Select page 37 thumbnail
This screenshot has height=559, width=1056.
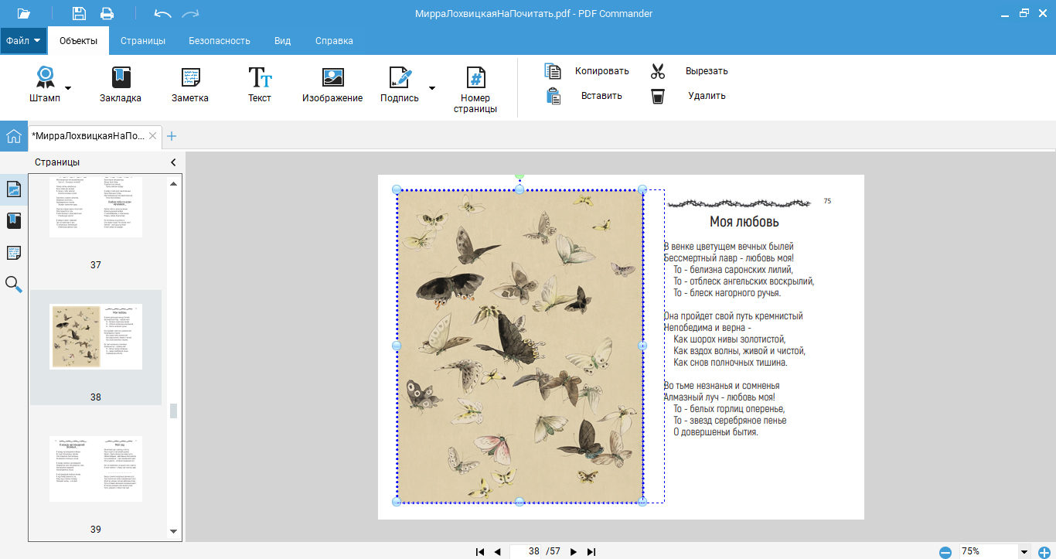pyautogui.click(x=96, y=207)
